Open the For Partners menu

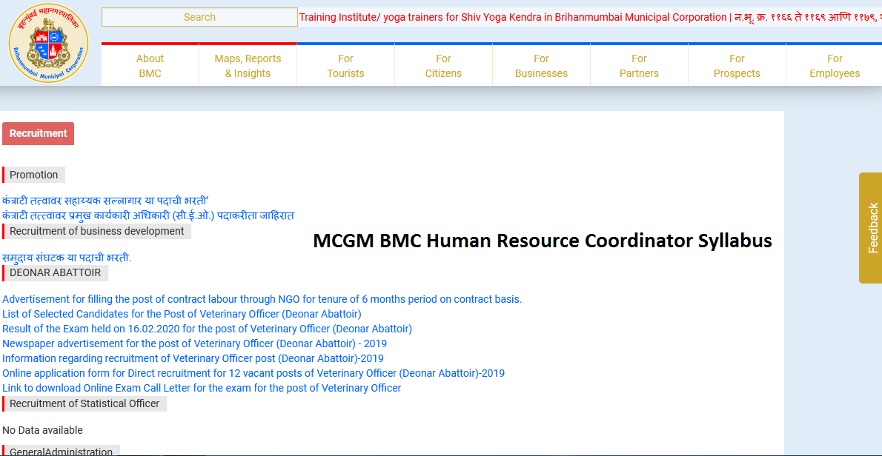(x=639, y=64)
